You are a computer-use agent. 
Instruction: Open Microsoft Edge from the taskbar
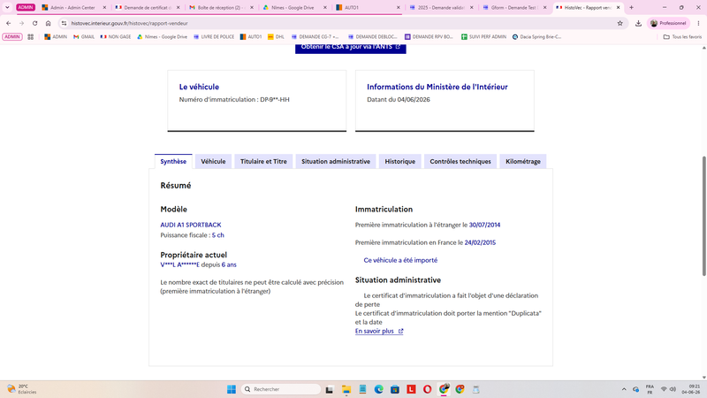point(378,389)
